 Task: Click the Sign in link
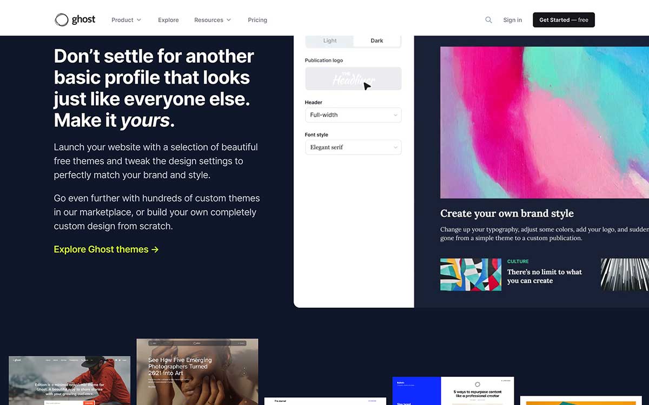tap(513, 20)
